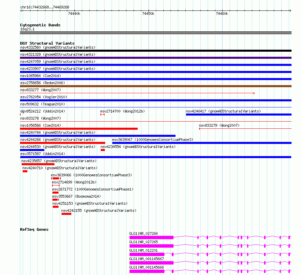Open nsv4246417 gnomAD variant label
301x275 pixels.
pyautogui.click(x=223, y=111)
